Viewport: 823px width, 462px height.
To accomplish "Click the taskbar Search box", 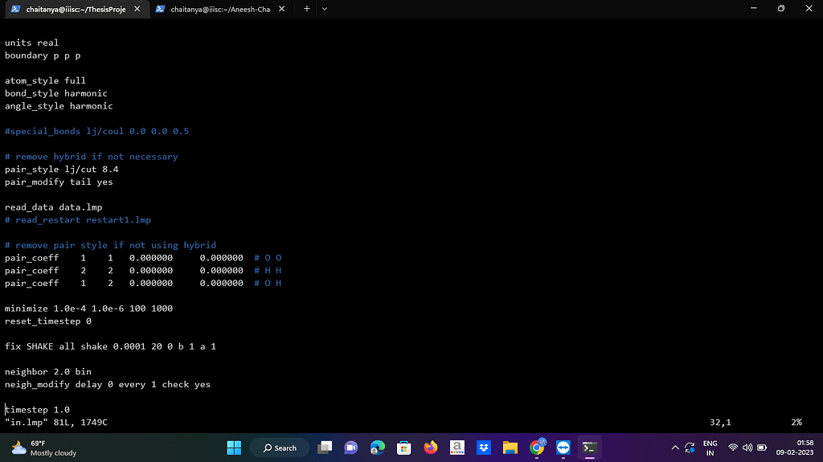I will click(278, 448).
